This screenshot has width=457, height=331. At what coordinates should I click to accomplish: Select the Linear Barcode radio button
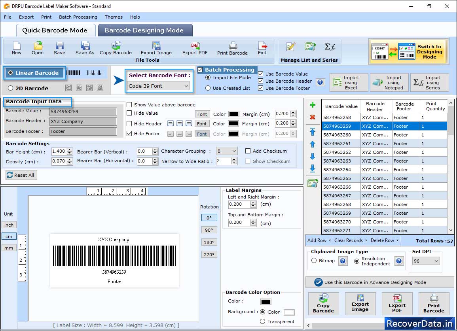(11, 73)
